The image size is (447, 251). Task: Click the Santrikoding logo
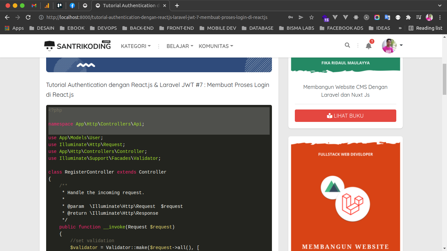coord(77,45)
